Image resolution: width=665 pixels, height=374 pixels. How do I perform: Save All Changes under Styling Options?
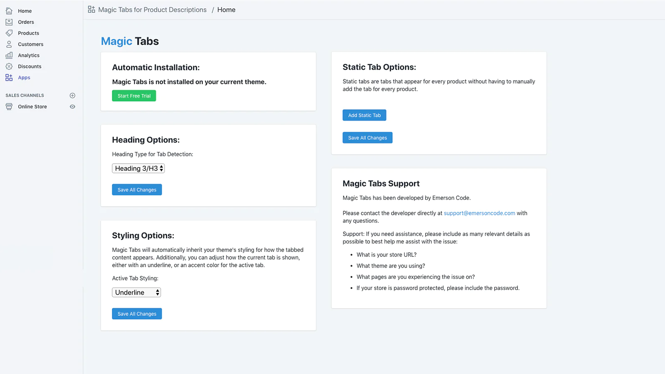point(137,314)
